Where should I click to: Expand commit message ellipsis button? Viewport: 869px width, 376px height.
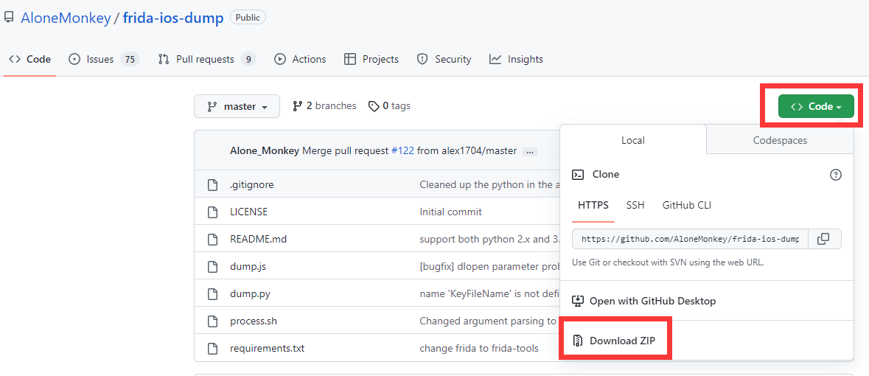click(530, 151)
